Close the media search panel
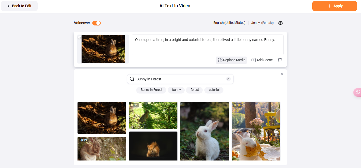The width and height of the screenshot is (361, 168). [x=282, y=74]
